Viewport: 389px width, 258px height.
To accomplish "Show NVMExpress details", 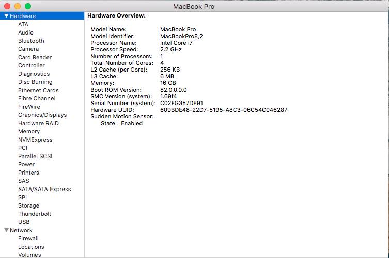I will click(35, 140).
